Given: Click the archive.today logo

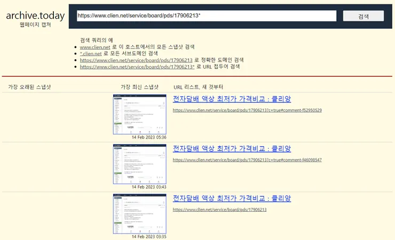Looking at the screenshot, I should [x=35, y=15].
